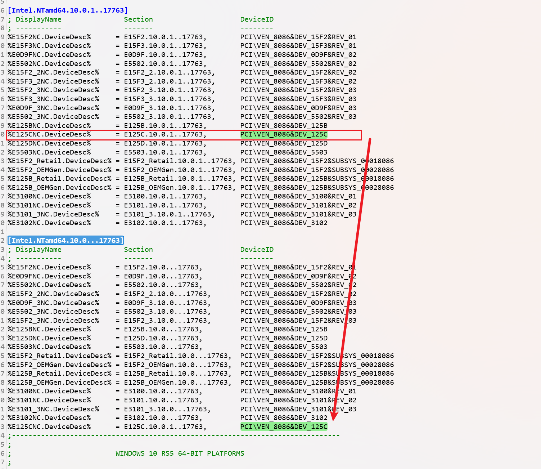Click E5503.10.0...17763, in second block
Screen dimensions: 541x469
pos(163,347)
